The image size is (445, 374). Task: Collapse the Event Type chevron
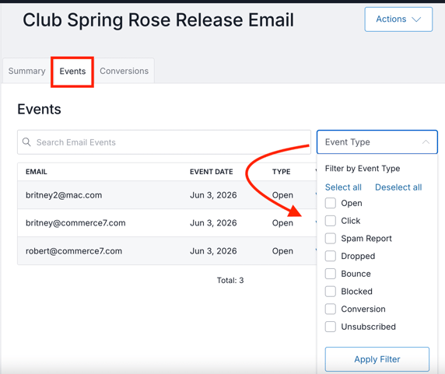click(426, 142)
